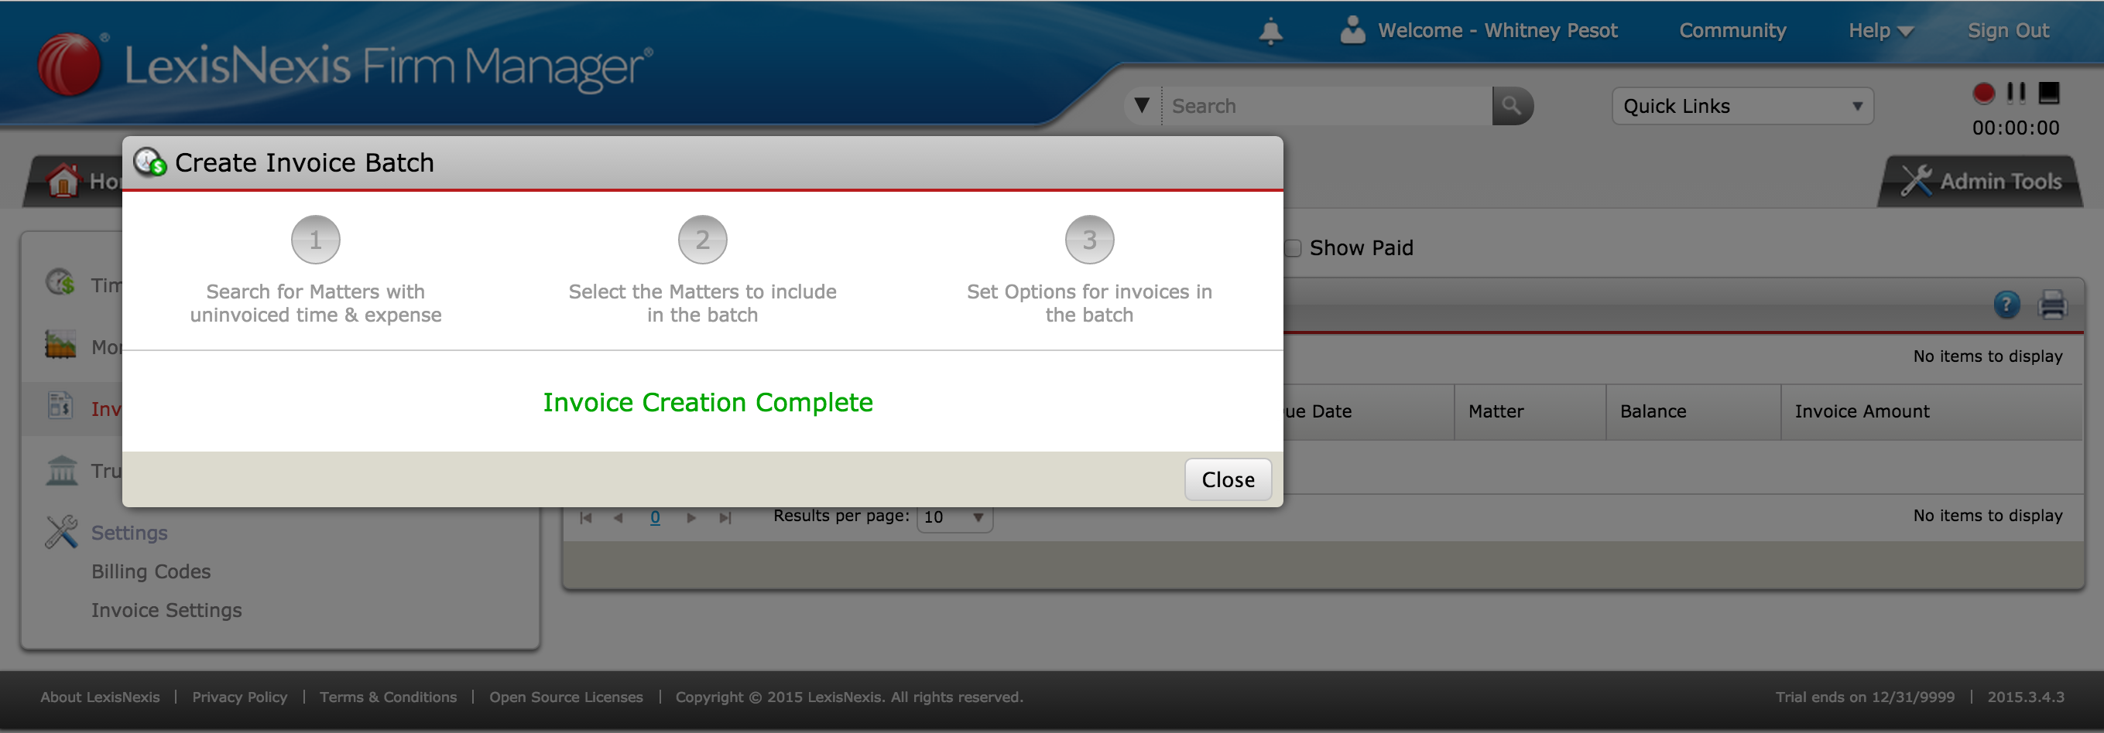This screenshot has width=2104, height=733.
Task: Open the Admin Tools tab
Action: point(1981,181)
